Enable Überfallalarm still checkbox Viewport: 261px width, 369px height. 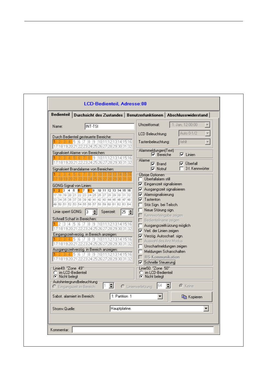[140, 179]
